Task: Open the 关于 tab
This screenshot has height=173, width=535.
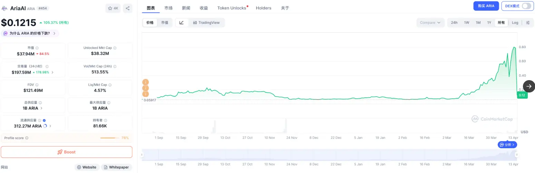Action: pyautogui.click(x=285, y=8)
